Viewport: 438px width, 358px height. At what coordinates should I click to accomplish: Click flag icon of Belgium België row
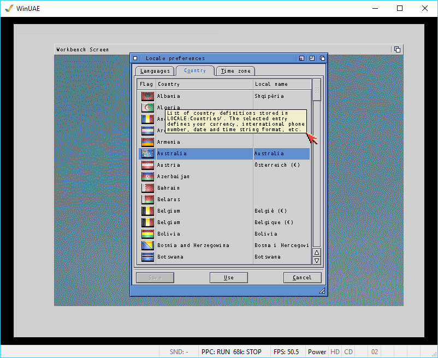147,211
